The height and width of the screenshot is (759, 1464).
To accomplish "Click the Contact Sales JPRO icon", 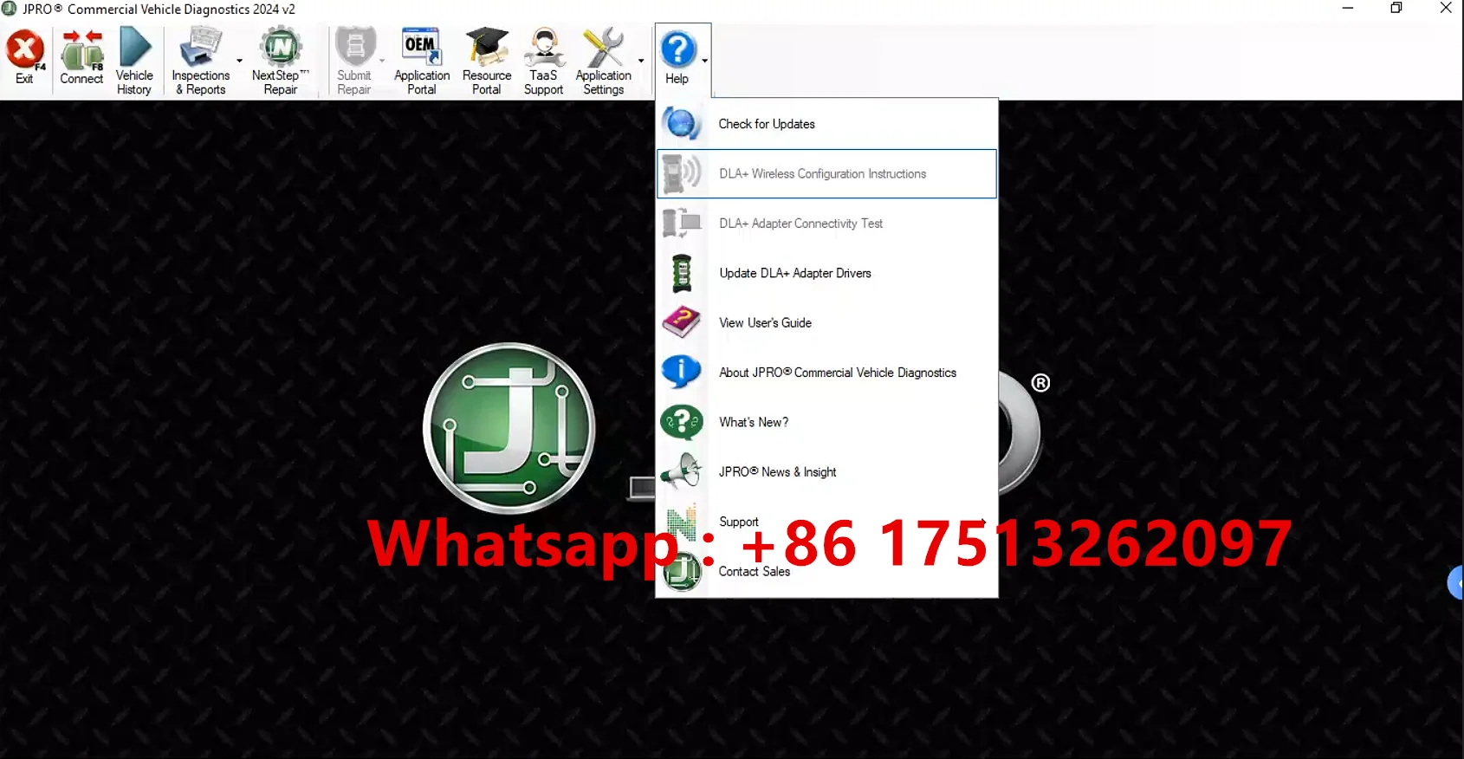I will tap(682, 572).
